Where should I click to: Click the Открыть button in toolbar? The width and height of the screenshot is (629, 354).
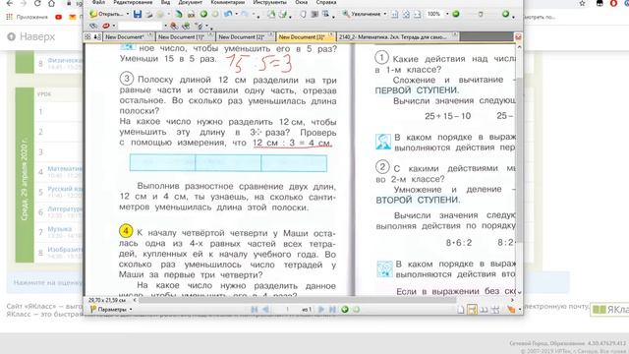coord(106,14)
